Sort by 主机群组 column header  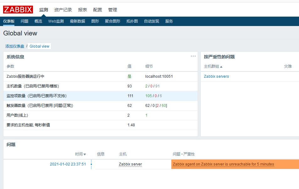click(x=213, y=66)
